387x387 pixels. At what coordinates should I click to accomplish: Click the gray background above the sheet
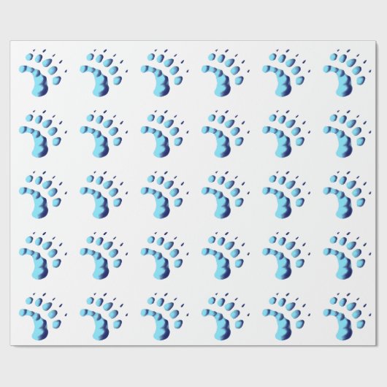point(193,20)
